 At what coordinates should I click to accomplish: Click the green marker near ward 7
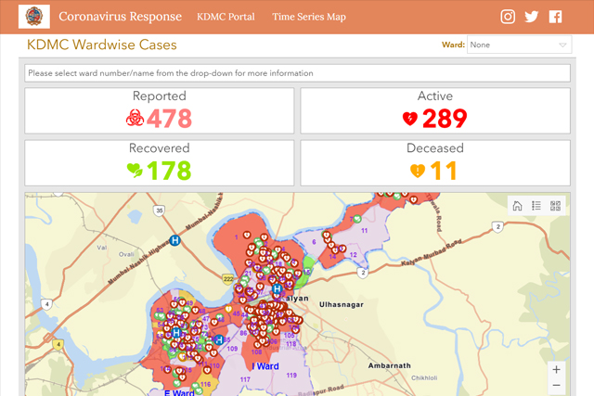point(357,219)
